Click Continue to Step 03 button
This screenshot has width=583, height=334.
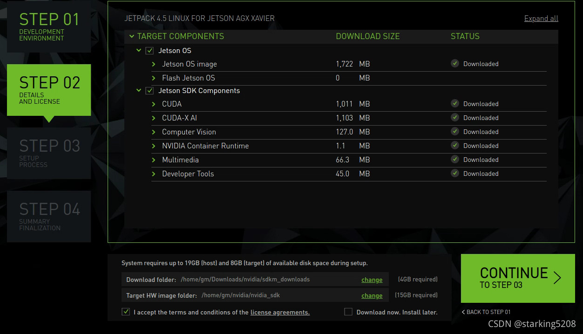point(518,278)
